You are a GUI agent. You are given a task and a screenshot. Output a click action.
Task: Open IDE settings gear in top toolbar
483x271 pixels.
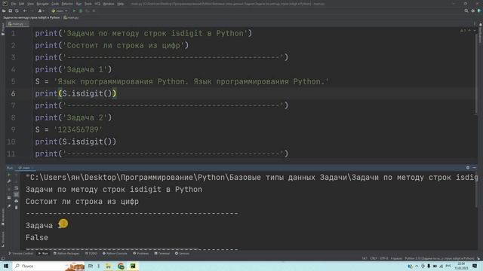coord(473,11)
